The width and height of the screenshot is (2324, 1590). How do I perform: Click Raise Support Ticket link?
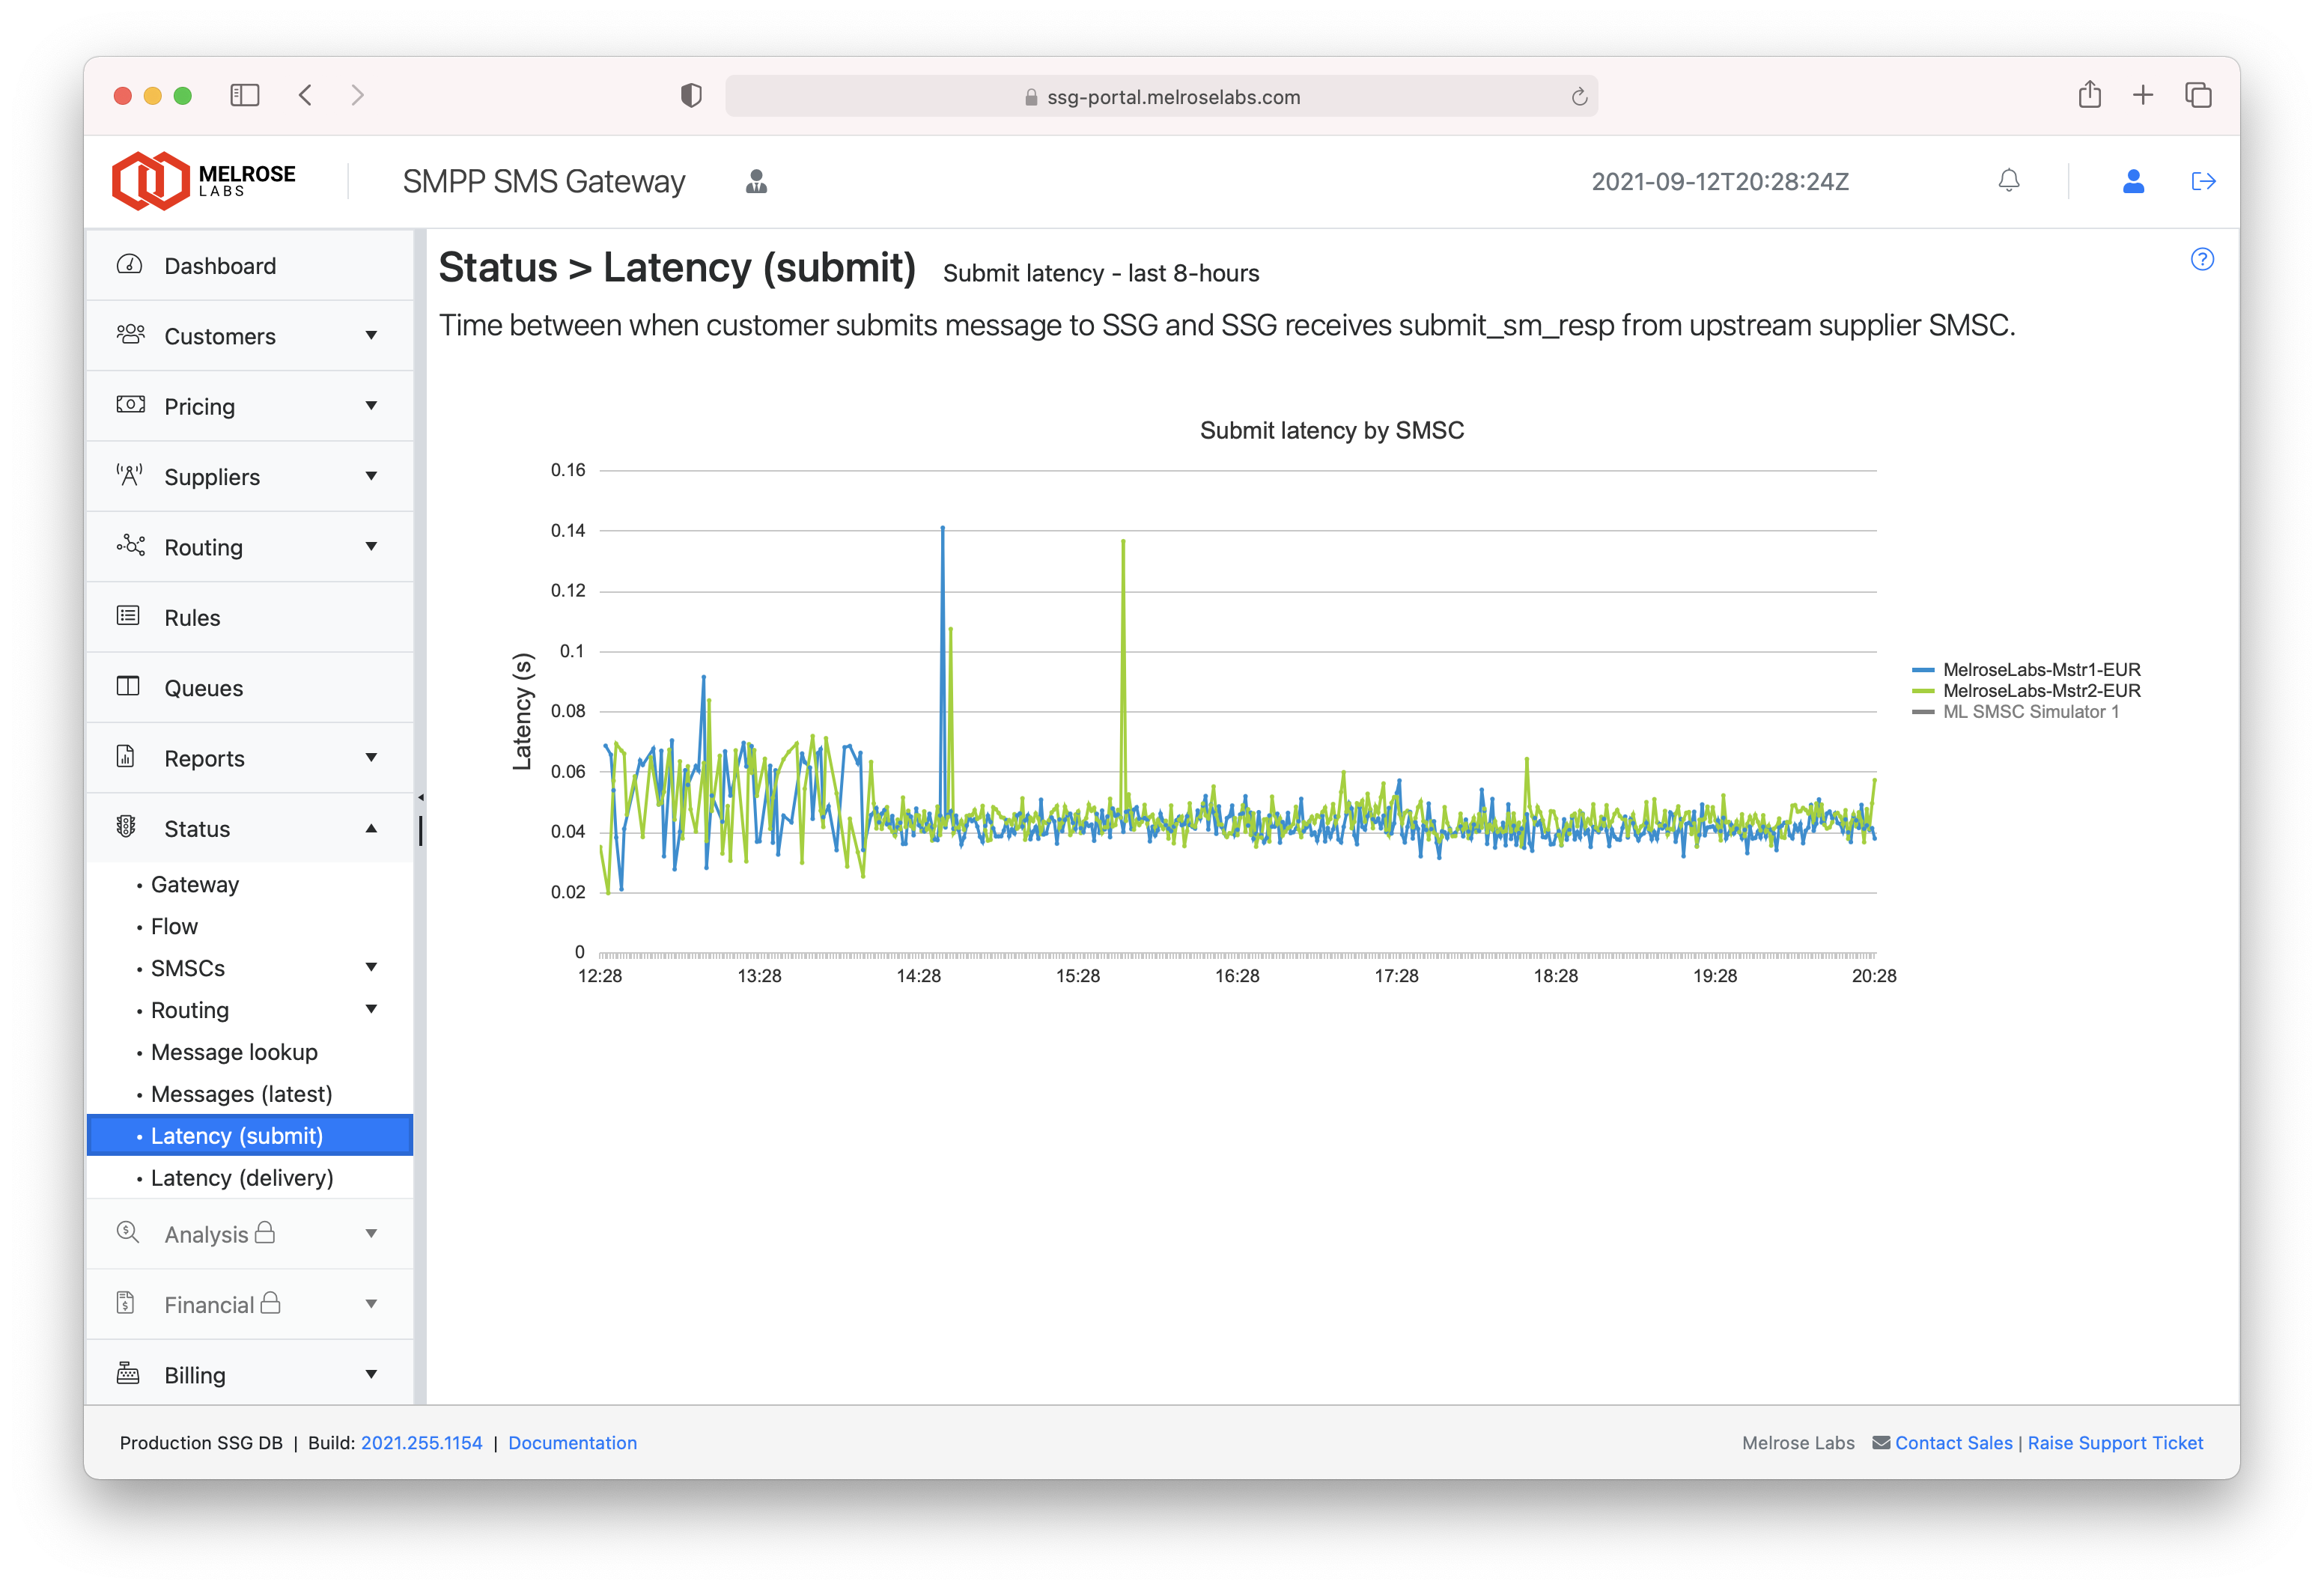[2115, 1443]
